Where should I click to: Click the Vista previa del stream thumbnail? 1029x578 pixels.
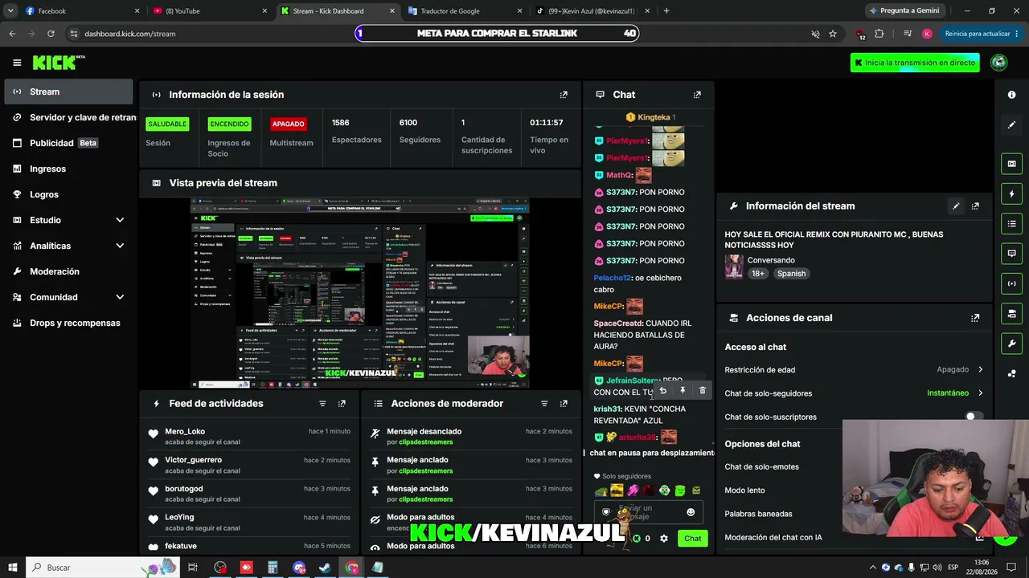(360, 293)
